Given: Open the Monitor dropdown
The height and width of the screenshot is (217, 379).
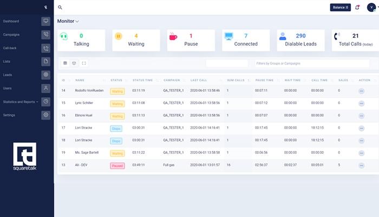Looking at the screenshot, I should (68, 21).
